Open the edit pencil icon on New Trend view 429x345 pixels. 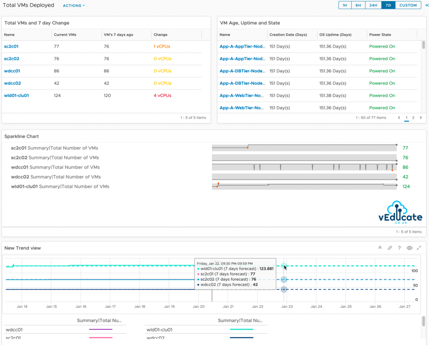click(x=390, y=248)
